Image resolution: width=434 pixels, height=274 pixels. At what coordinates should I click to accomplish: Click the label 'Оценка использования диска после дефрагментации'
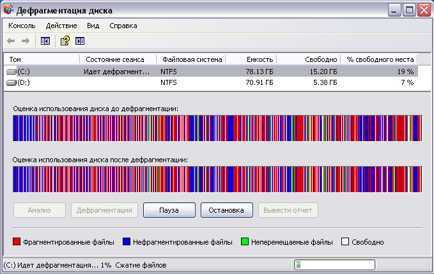coord(100,160)
